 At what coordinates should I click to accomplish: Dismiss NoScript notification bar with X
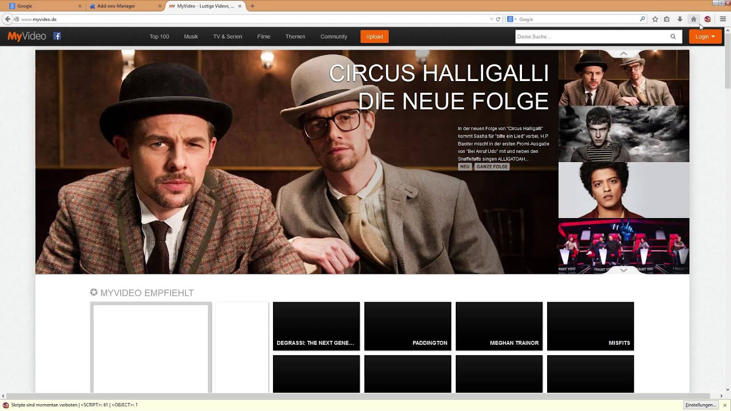click(x=725, y=405)
